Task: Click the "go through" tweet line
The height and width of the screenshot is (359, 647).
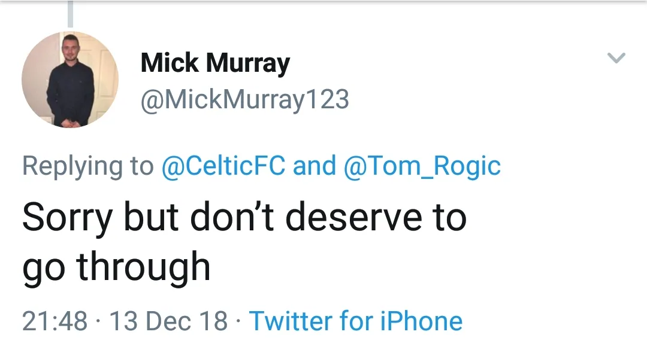Action: pos(116,267)
